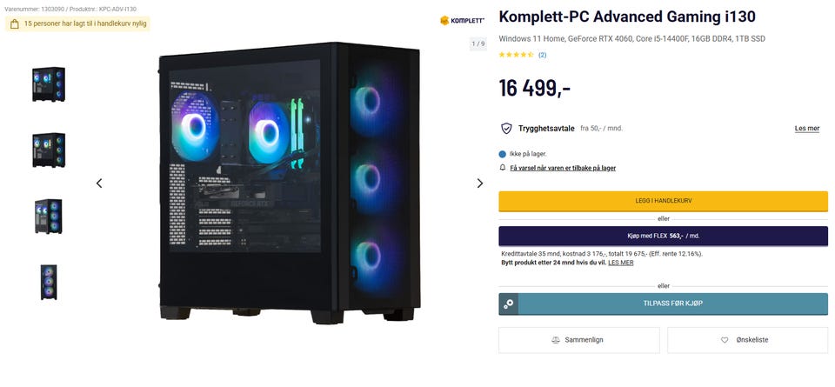Add to Ønskeliste wishlist

[748, 340]
